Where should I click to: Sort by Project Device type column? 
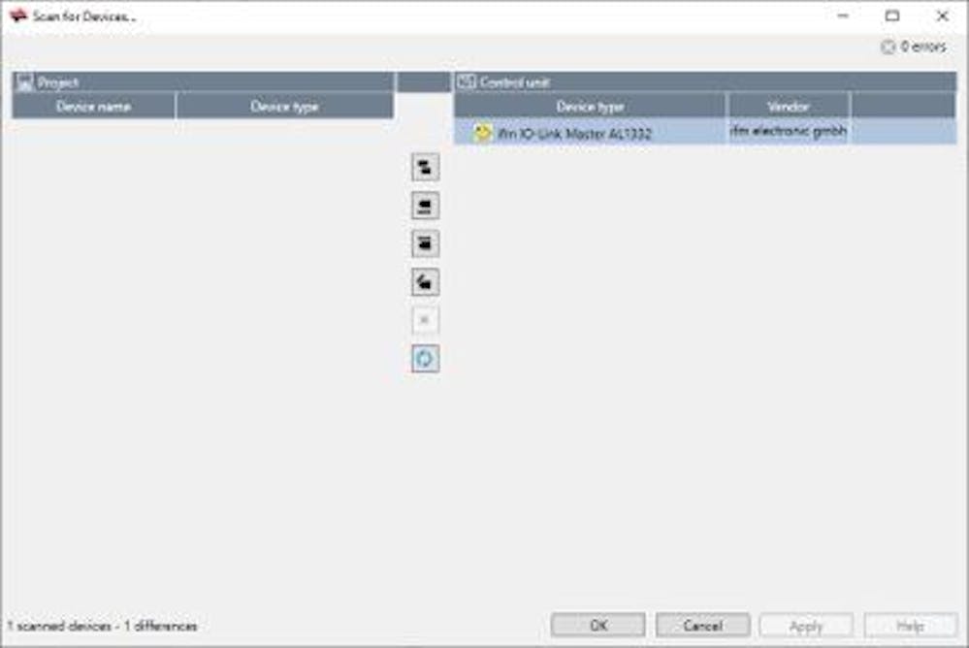pos(285,107)
